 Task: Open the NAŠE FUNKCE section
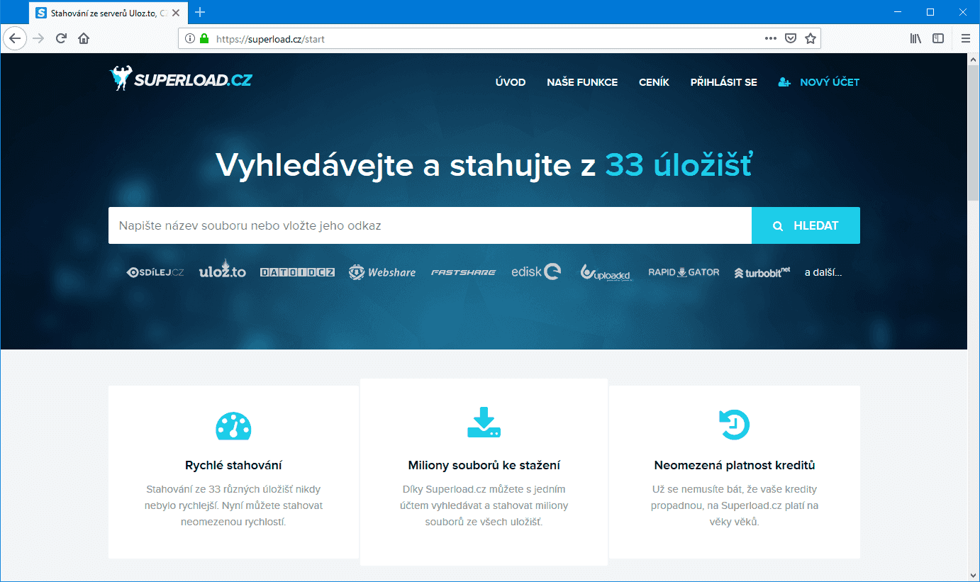(x=581, y=82)
